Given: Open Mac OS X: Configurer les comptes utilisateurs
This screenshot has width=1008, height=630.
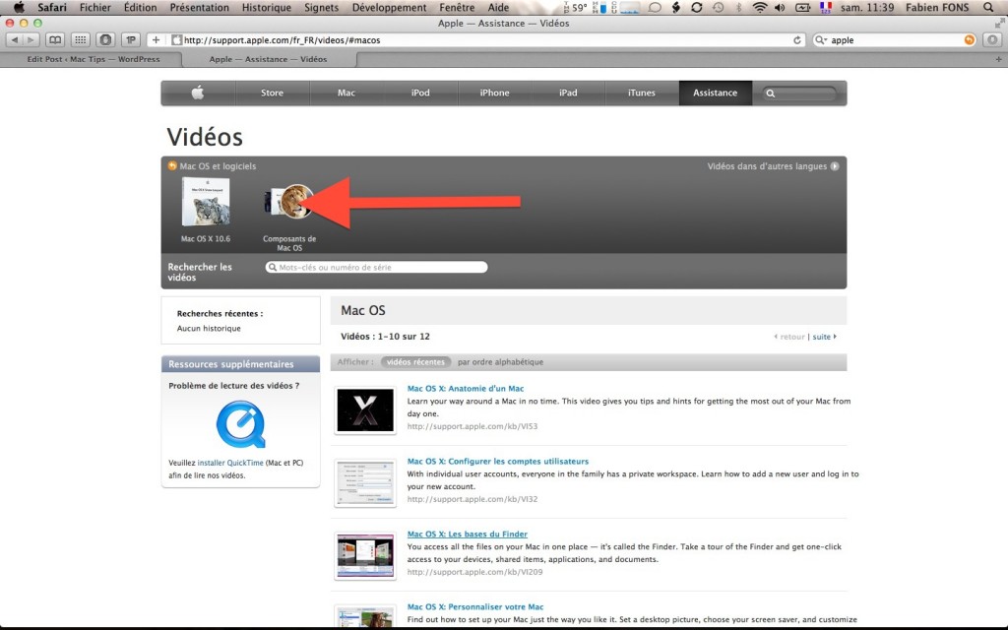Looking at the screenshot, I should [x=497, y=461].
